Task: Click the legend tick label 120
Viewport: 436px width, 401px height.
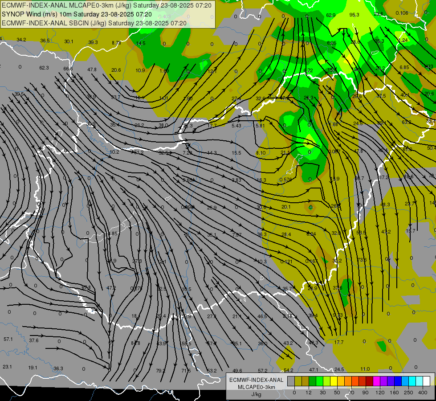Action: tap(380, 393)
